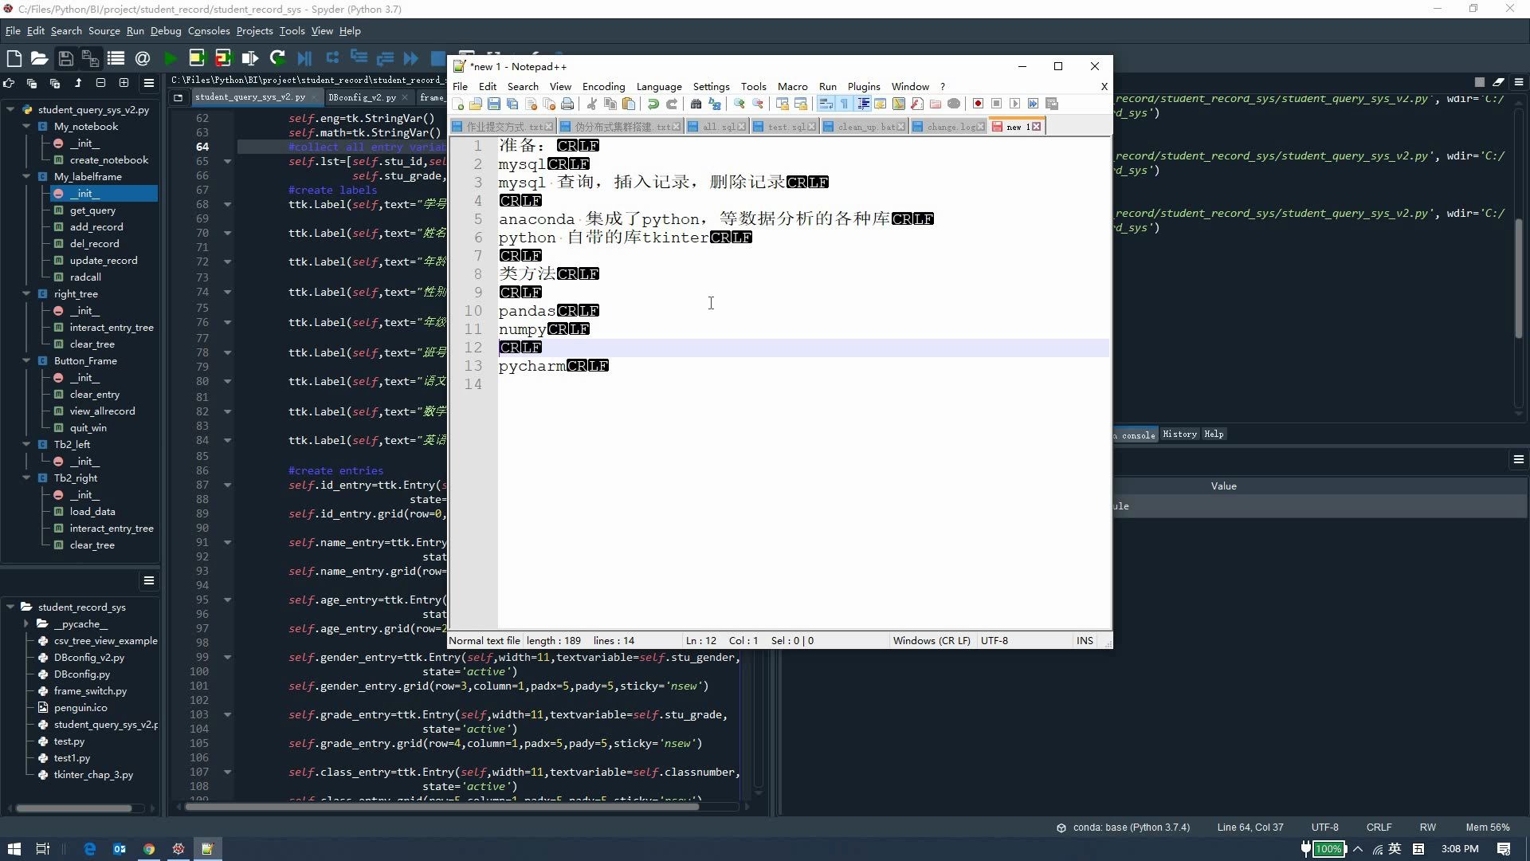1530x861 pixels.
Task: Click Notepad++ Redo icon
Action: tap(672, 104)
